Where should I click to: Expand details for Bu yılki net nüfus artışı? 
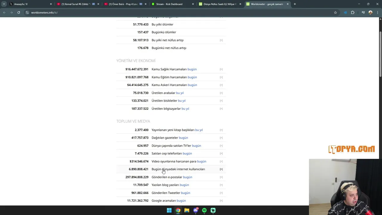221,40
